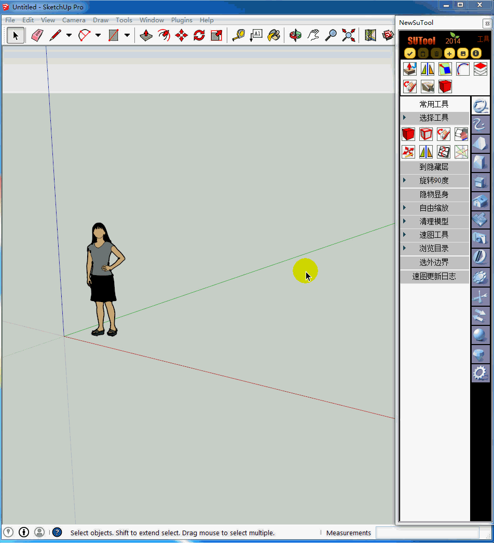This screenshot has height=543, width=494.
Task: Click SUTool trash delete button
Action: coord(436,53)
